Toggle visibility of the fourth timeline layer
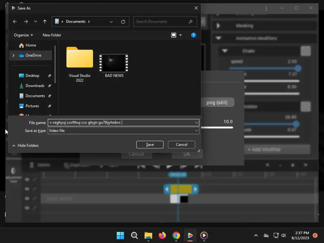The height and width of the screenshot is (243, 324). click(27, 208)
